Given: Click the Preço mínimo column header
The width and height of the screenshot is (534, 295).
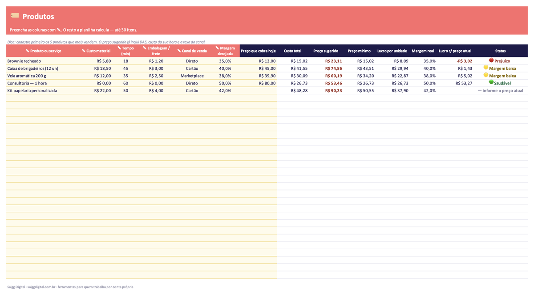Looking at the screenshot, I should [359, 51].
